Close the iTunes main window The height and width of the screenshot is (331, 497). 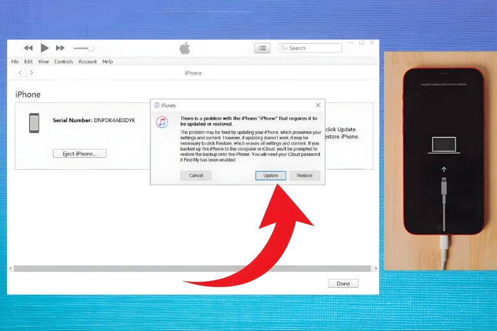372,43
